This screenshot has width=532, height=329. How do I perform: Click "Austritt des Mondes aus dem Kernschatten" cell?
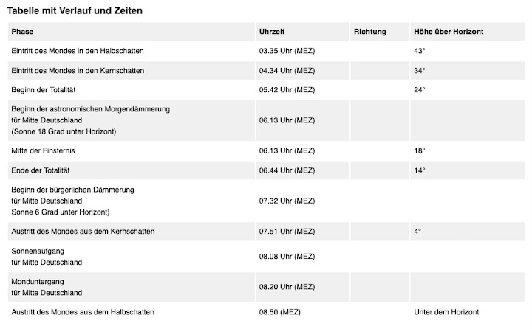(83, 231)
